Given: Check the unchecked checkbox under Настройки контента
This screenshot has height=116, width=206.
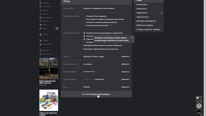Looking at the screenshot, I should (84, 42).
